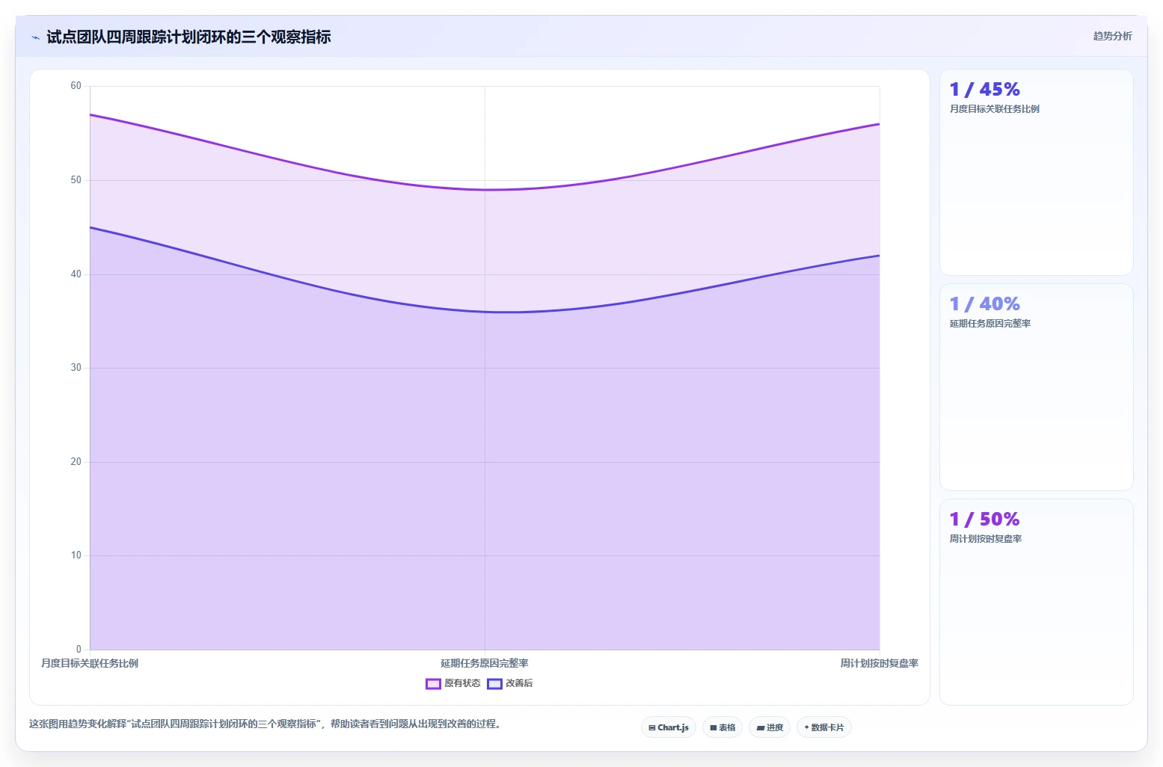Click the trend icon beside the chart title
This screenshot has height=767, width=1163.
35,37
